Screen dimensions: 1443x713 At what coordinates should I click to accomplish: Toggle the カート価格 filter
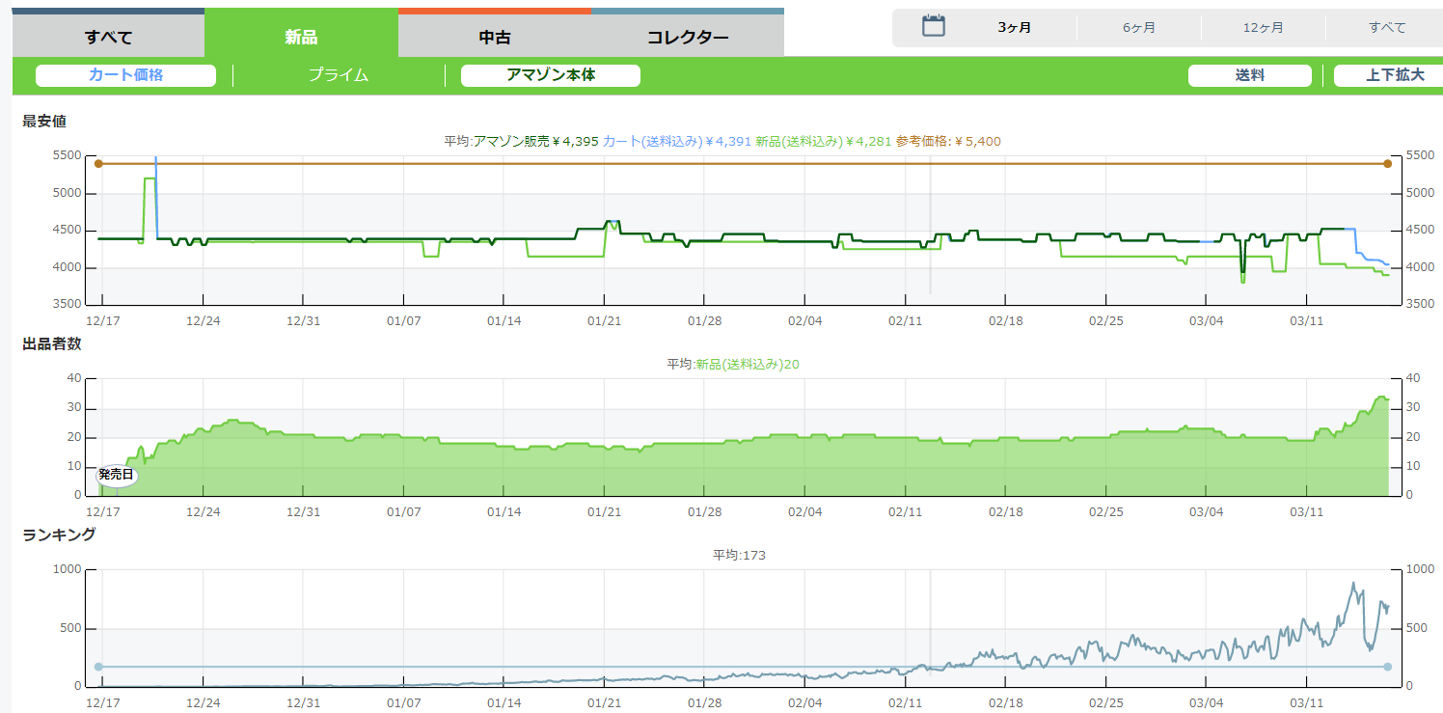tap(125, 75)
